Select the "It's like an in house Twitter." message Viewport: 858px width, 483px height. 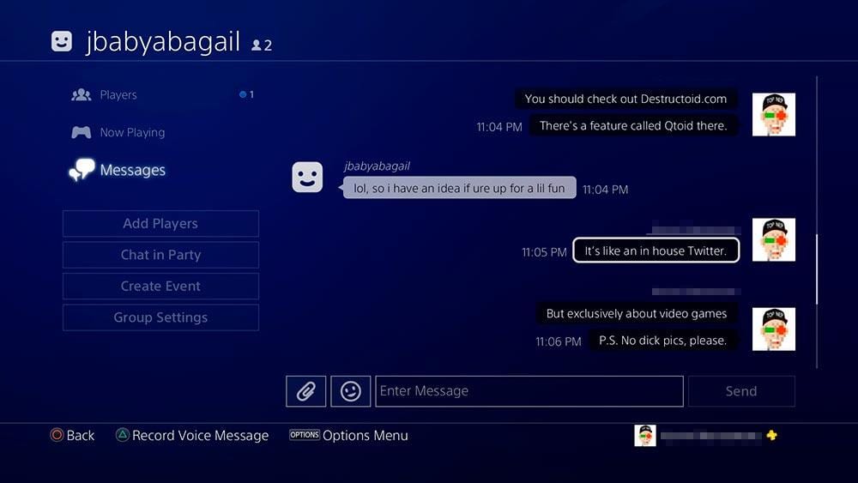coord(656,251)
